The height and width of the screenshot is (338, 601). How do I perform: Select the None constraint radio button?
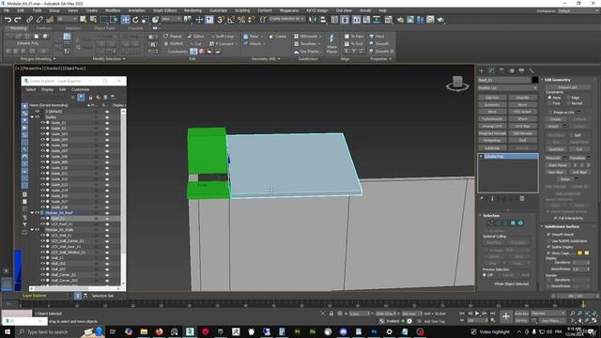coord(549,98)
